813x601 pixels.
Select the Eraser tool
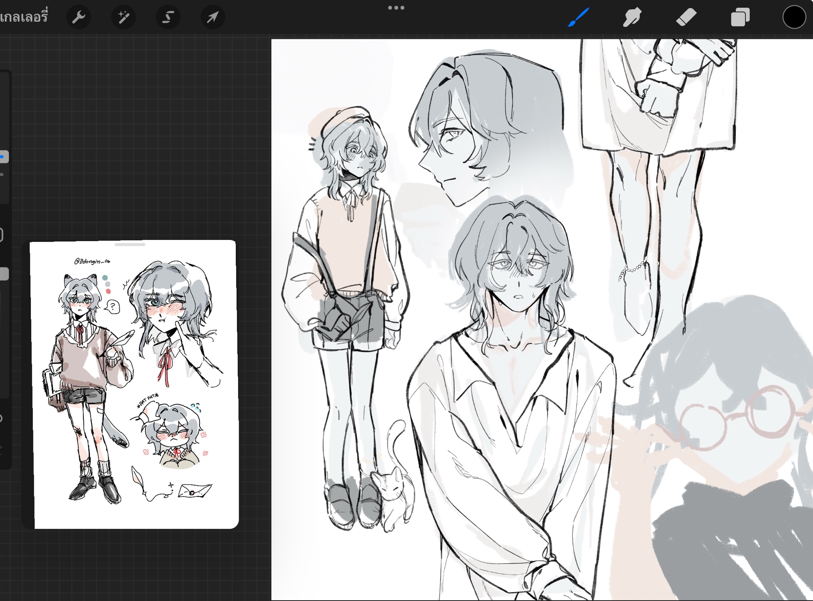pyautogui.click(x=686, y=17)
